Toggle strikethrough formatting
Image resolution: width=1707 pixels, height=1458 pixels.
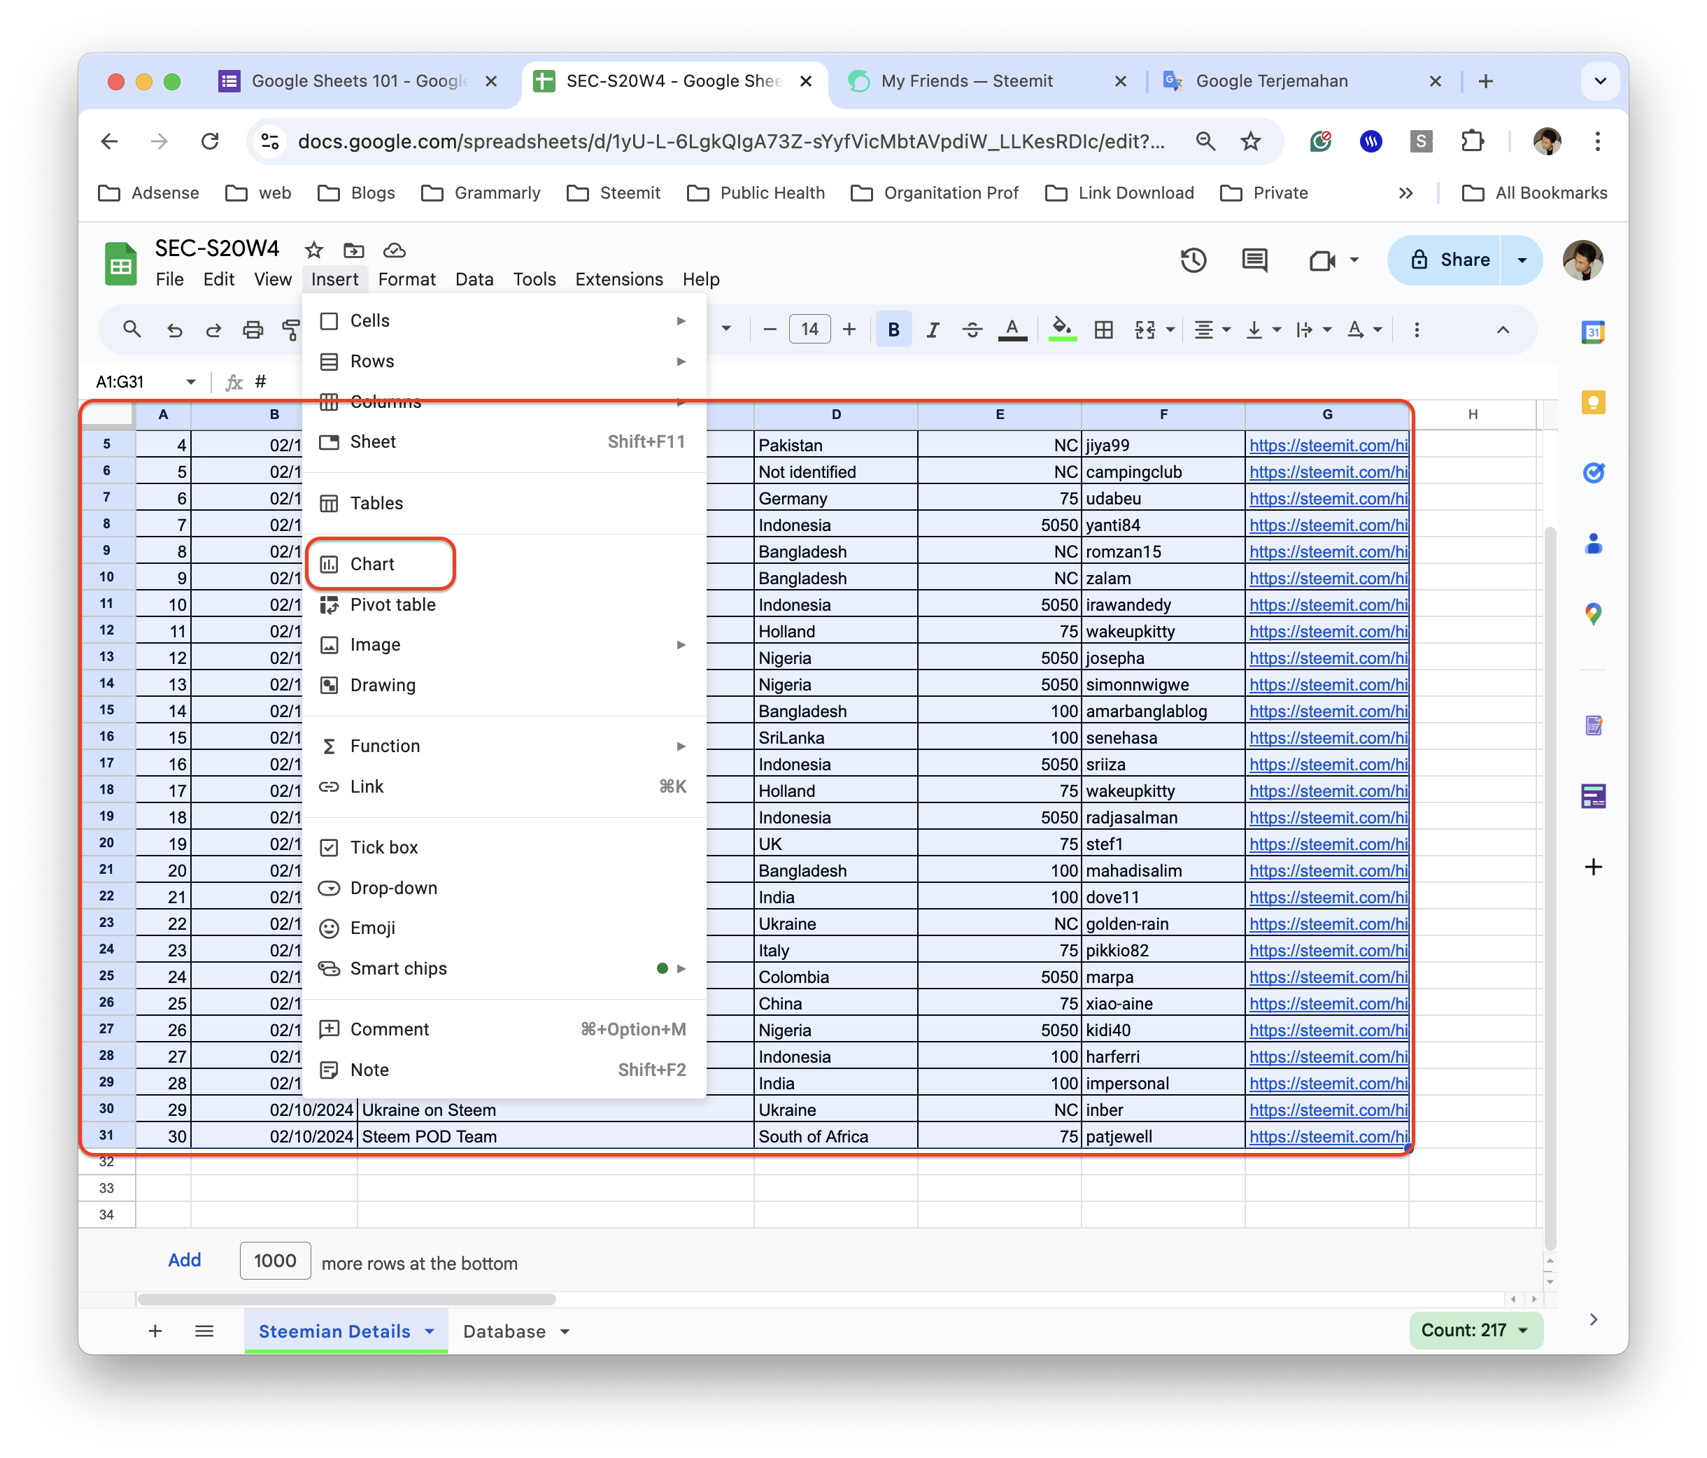point(972,330)
